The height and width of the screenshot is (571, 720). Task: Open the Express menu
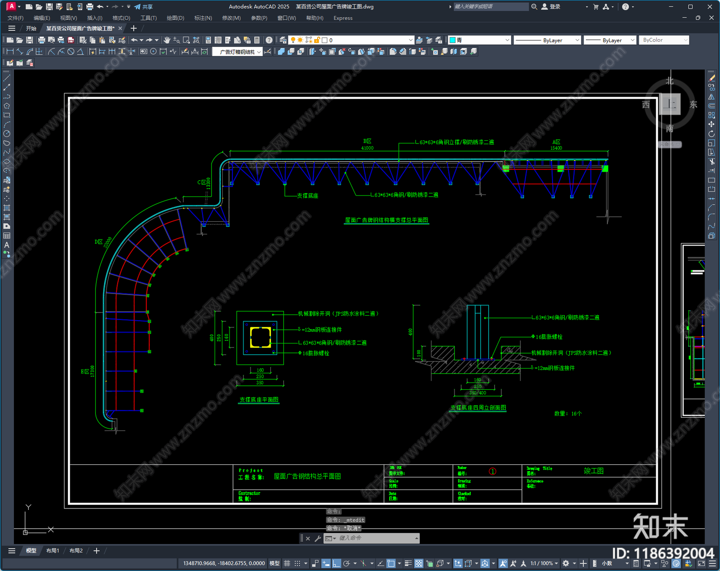343,18
